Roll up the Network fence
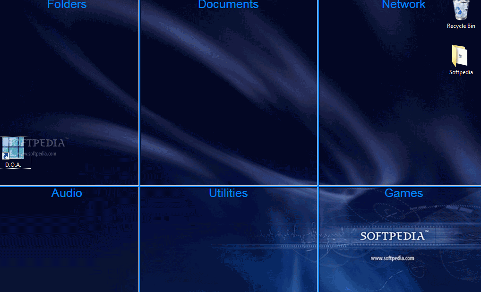The height and width of the screenshot is (292, 481). click(404, 5)
